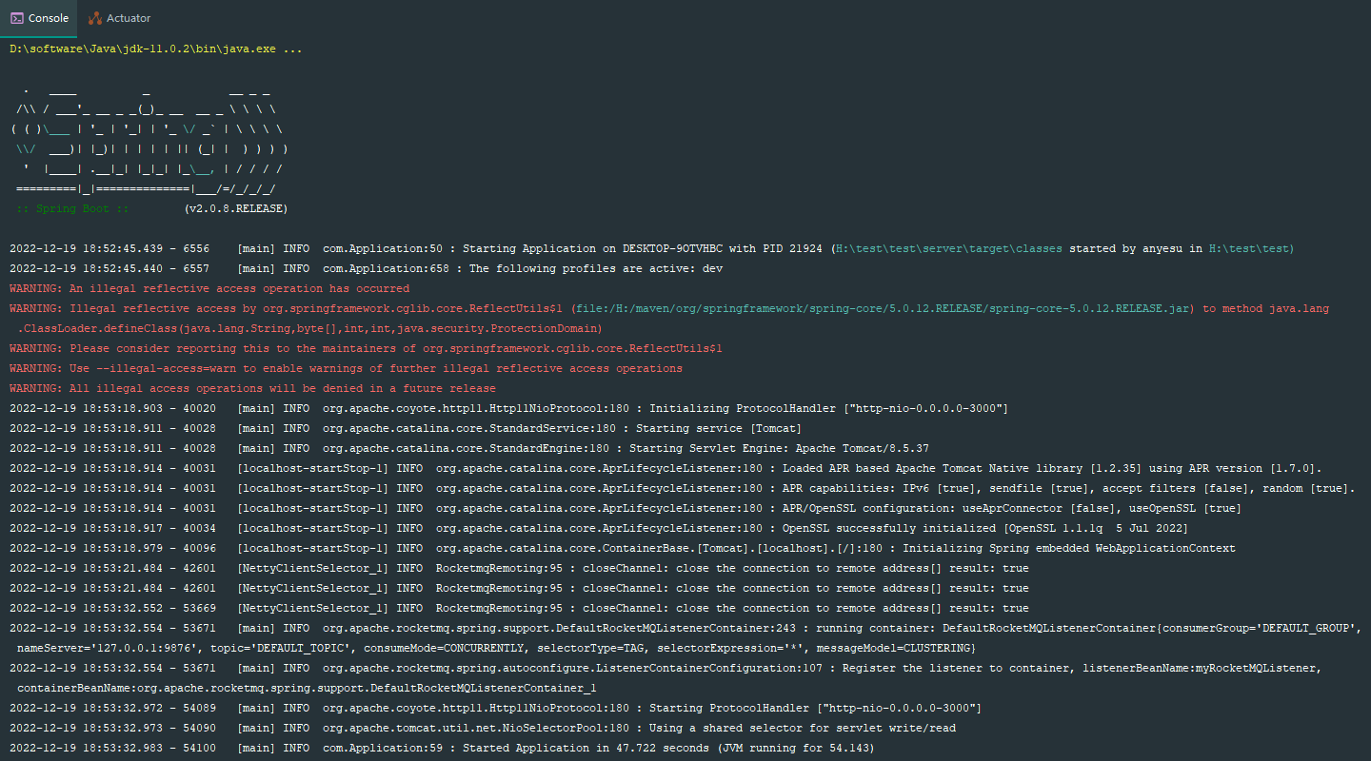Click the '.ClassLoader.defineClass(java.lang.String,byte[]...' line
The height and width of the screenshot is (761, 1371).
309,328
